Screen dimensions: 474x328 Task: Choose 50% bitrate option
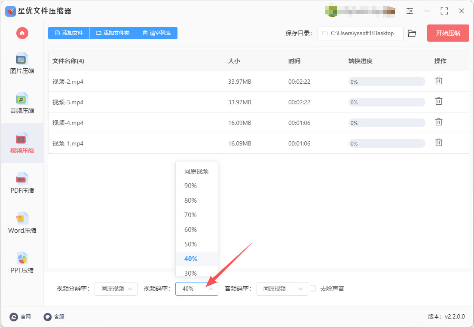pos(197,244)
